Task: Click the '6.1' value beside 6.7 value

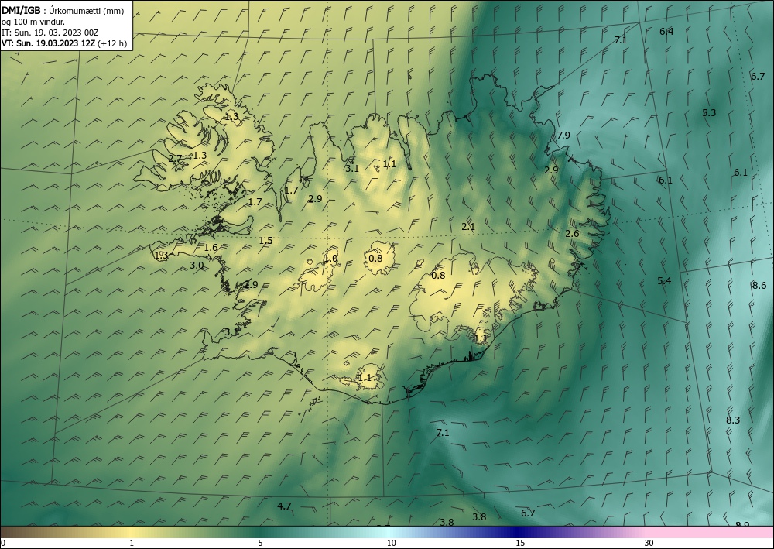Action: pyautogui.click(x=741, y=173)
